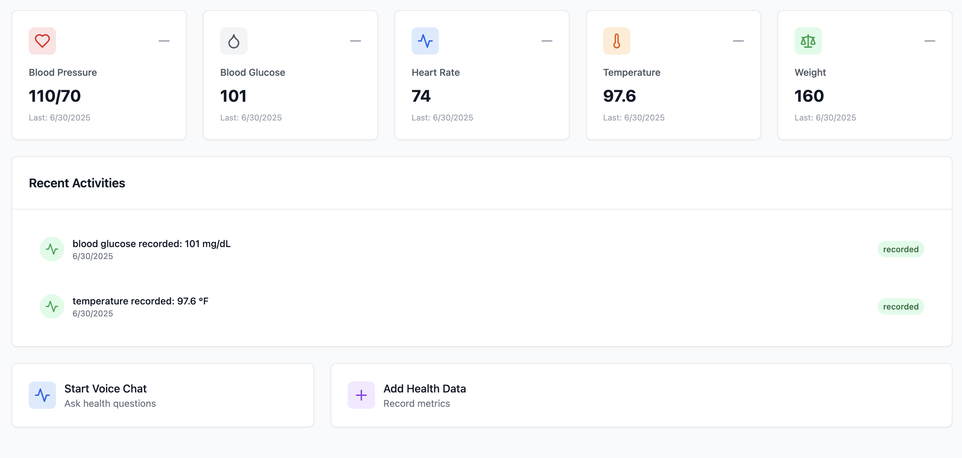This screenshot has height=458, width=962.
Task: Click the droplet Blood Glucose icon
Action: 234,41
